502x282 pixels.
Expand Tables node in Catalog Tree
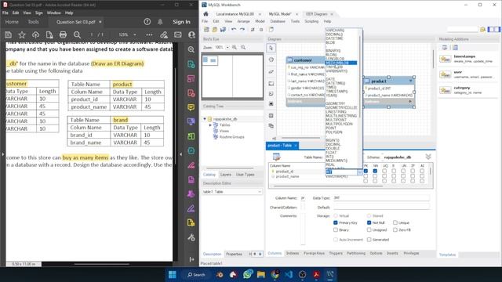[210, 125]
